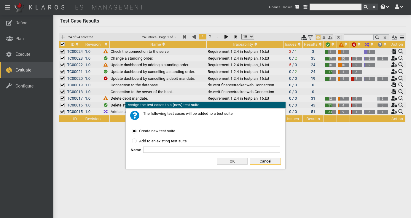Click the clock history icon in table toolbar
The image size is (411, 218).
tap(338, 38)
